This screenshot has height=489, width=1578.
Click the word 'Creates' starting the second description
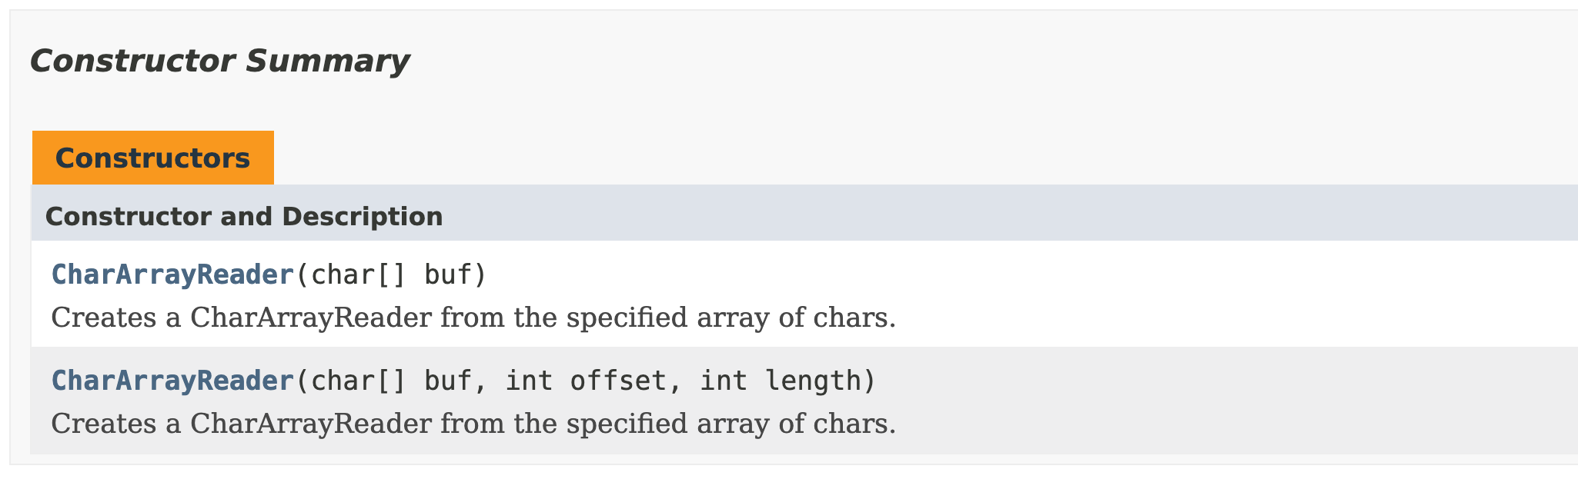click(104, 424)
